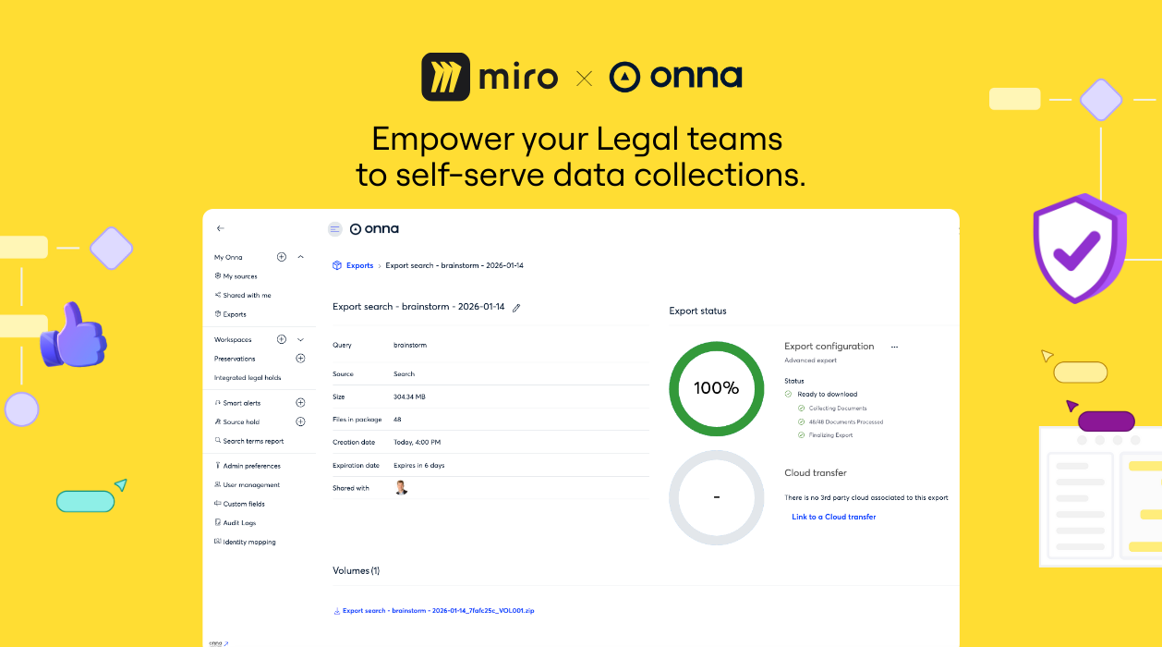
Task: Open User management page
Action: coord(250,485)
